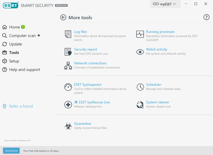Click the Scheduler clock icon
The width and height of the screenshot is (213, 155).
140,87
